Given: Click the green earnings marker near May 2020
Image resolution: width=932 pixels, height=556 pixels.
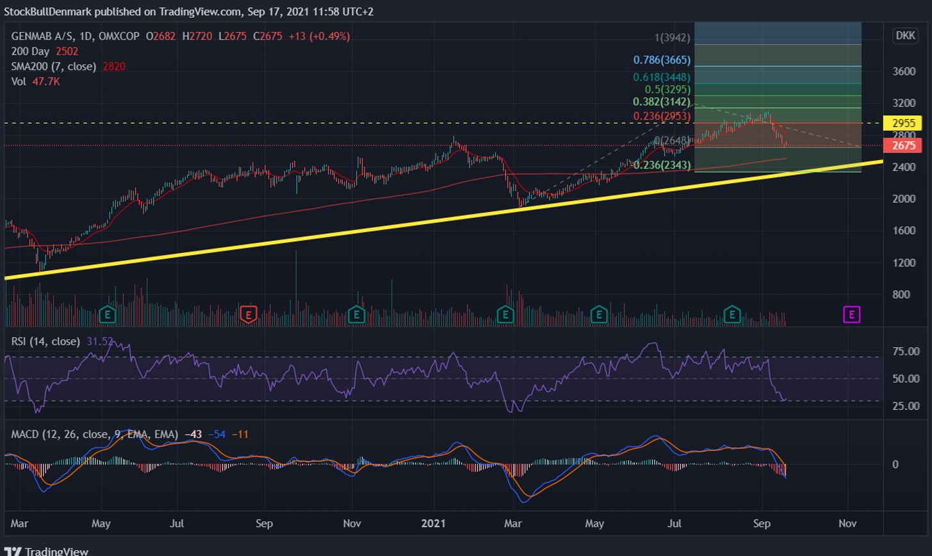Looking at the screenshot, I should [109, 314].
